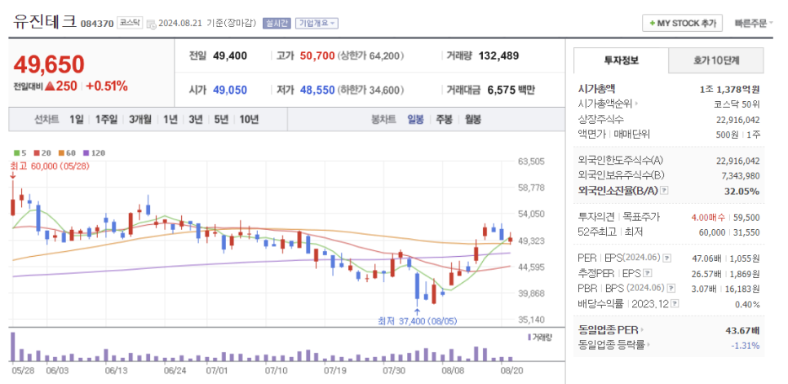The height and width of the screenshot is (384, 788).
Task: Click the 최저 37,400 (08/05) chart marker
Action: pyautogui.click(x=418, y=320)
